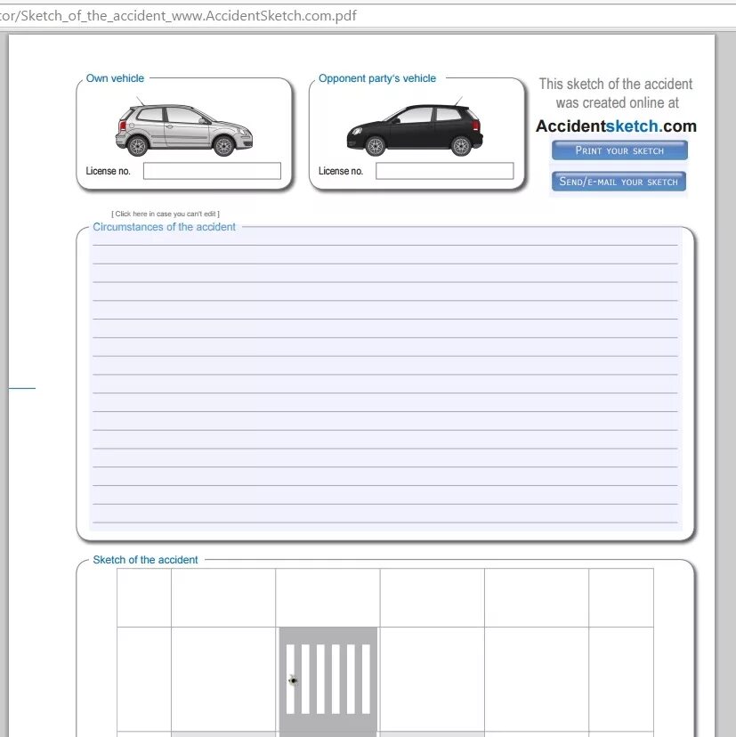Viewport: 736px width, 737px height.
Task: Click inside the Circumstances of the accident text area
Action: coord(385,378)
